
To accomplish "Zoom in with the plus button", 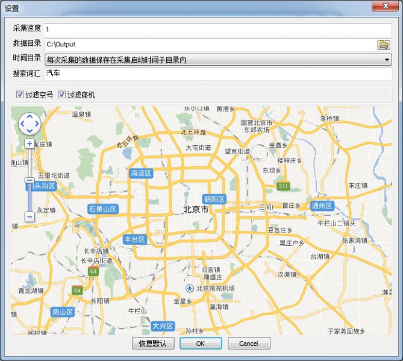I will click(30, 143).
